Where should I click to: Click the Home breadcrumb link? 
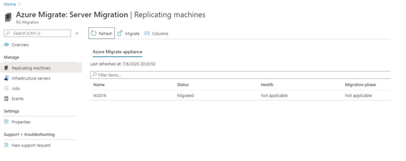coord(10,4)
